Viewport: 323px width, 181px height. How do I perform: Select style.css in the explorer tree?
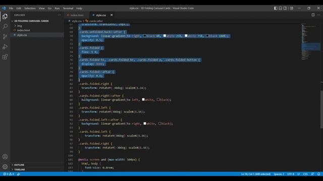point(22,35)
